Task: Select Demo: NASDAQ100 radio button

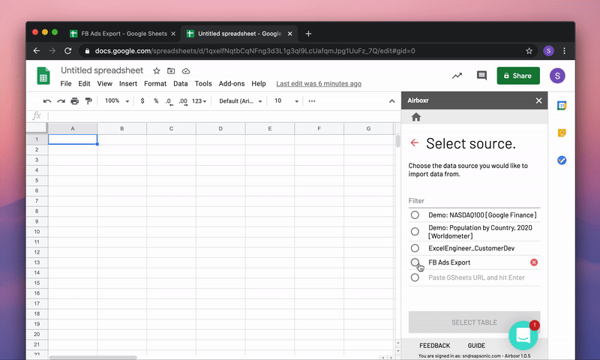Action: click(x=415, y=215)
